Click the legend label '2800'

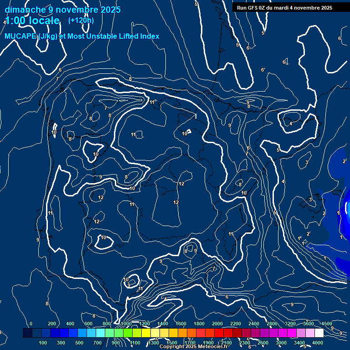pyautogui.click(x=272, y=324)
